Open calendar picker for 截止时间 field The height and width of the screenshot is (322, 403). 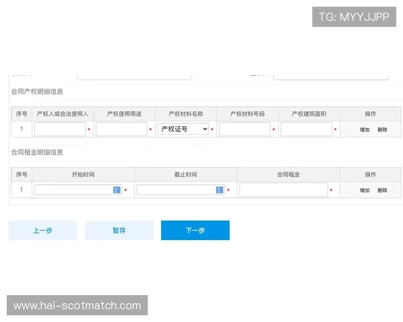(220, 190)
